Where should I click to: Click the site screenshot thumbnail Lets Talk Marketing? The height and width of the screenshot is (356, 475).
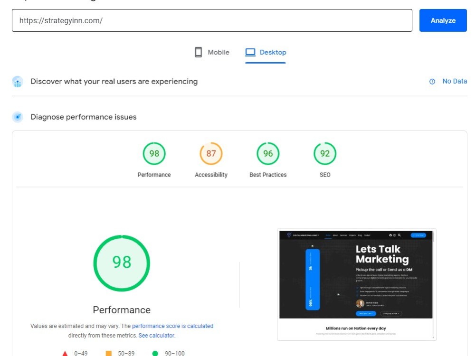point(357,284)
